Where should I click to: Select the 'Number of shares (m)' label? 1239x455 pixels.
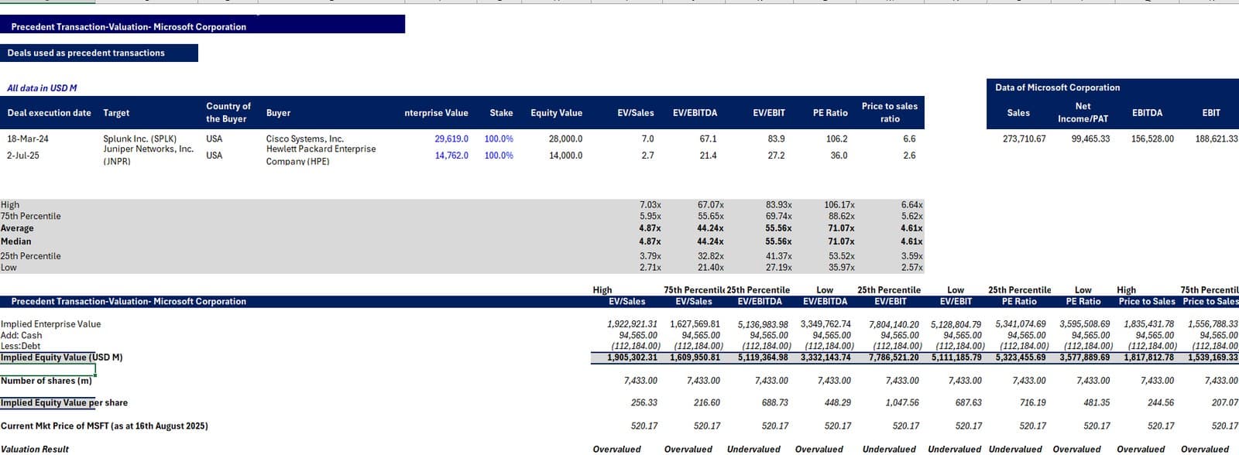tap(46, 381)
